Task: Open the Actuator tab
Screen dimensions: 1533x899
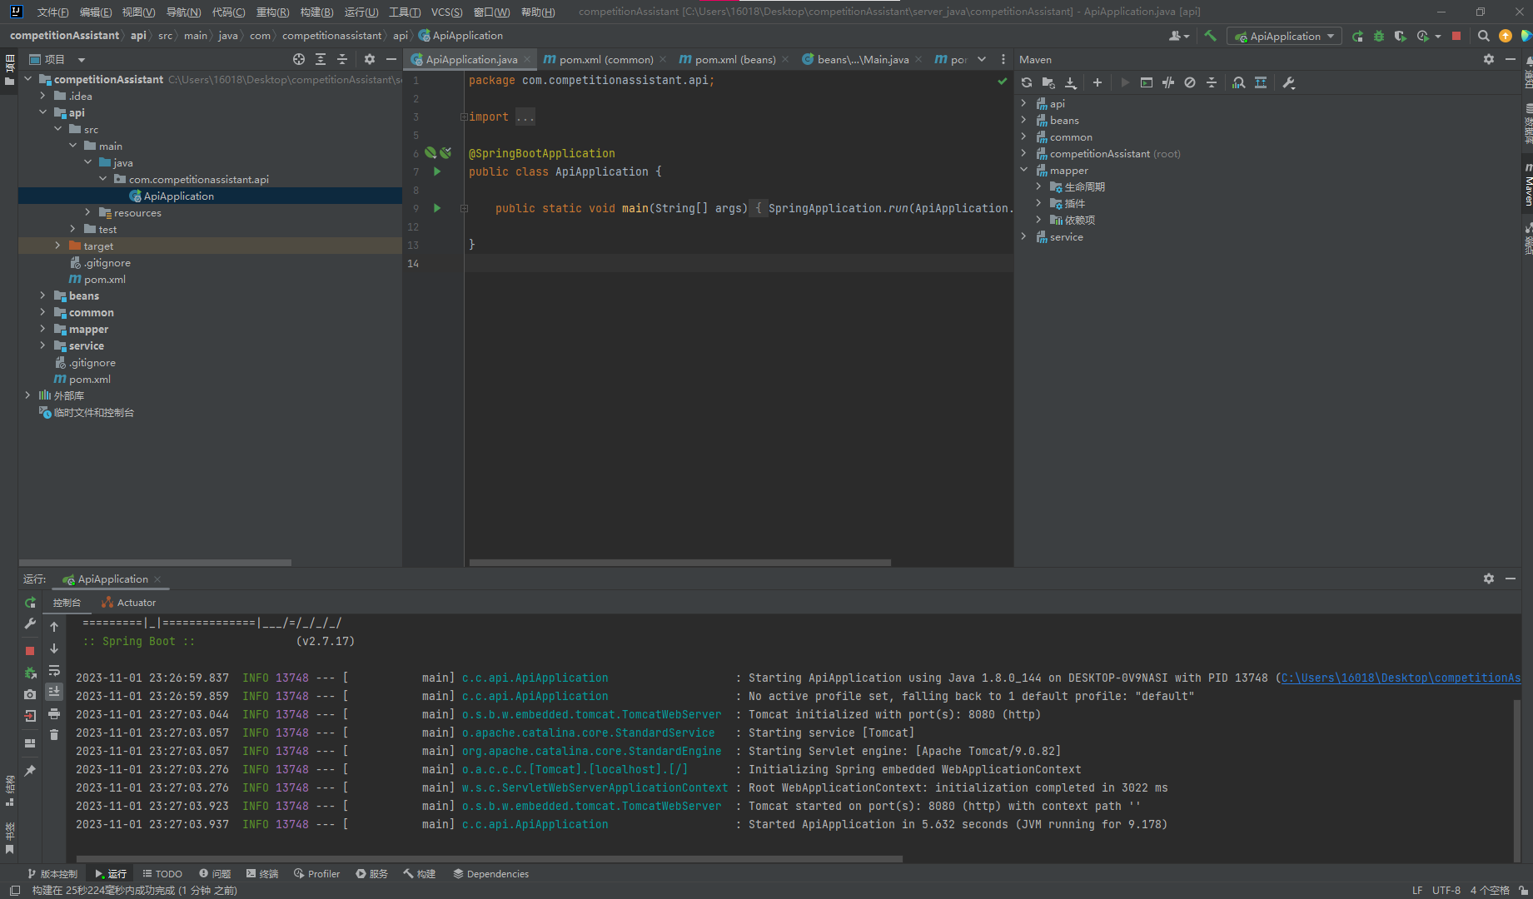Action: pyautogui.click(x=128, y=602)
